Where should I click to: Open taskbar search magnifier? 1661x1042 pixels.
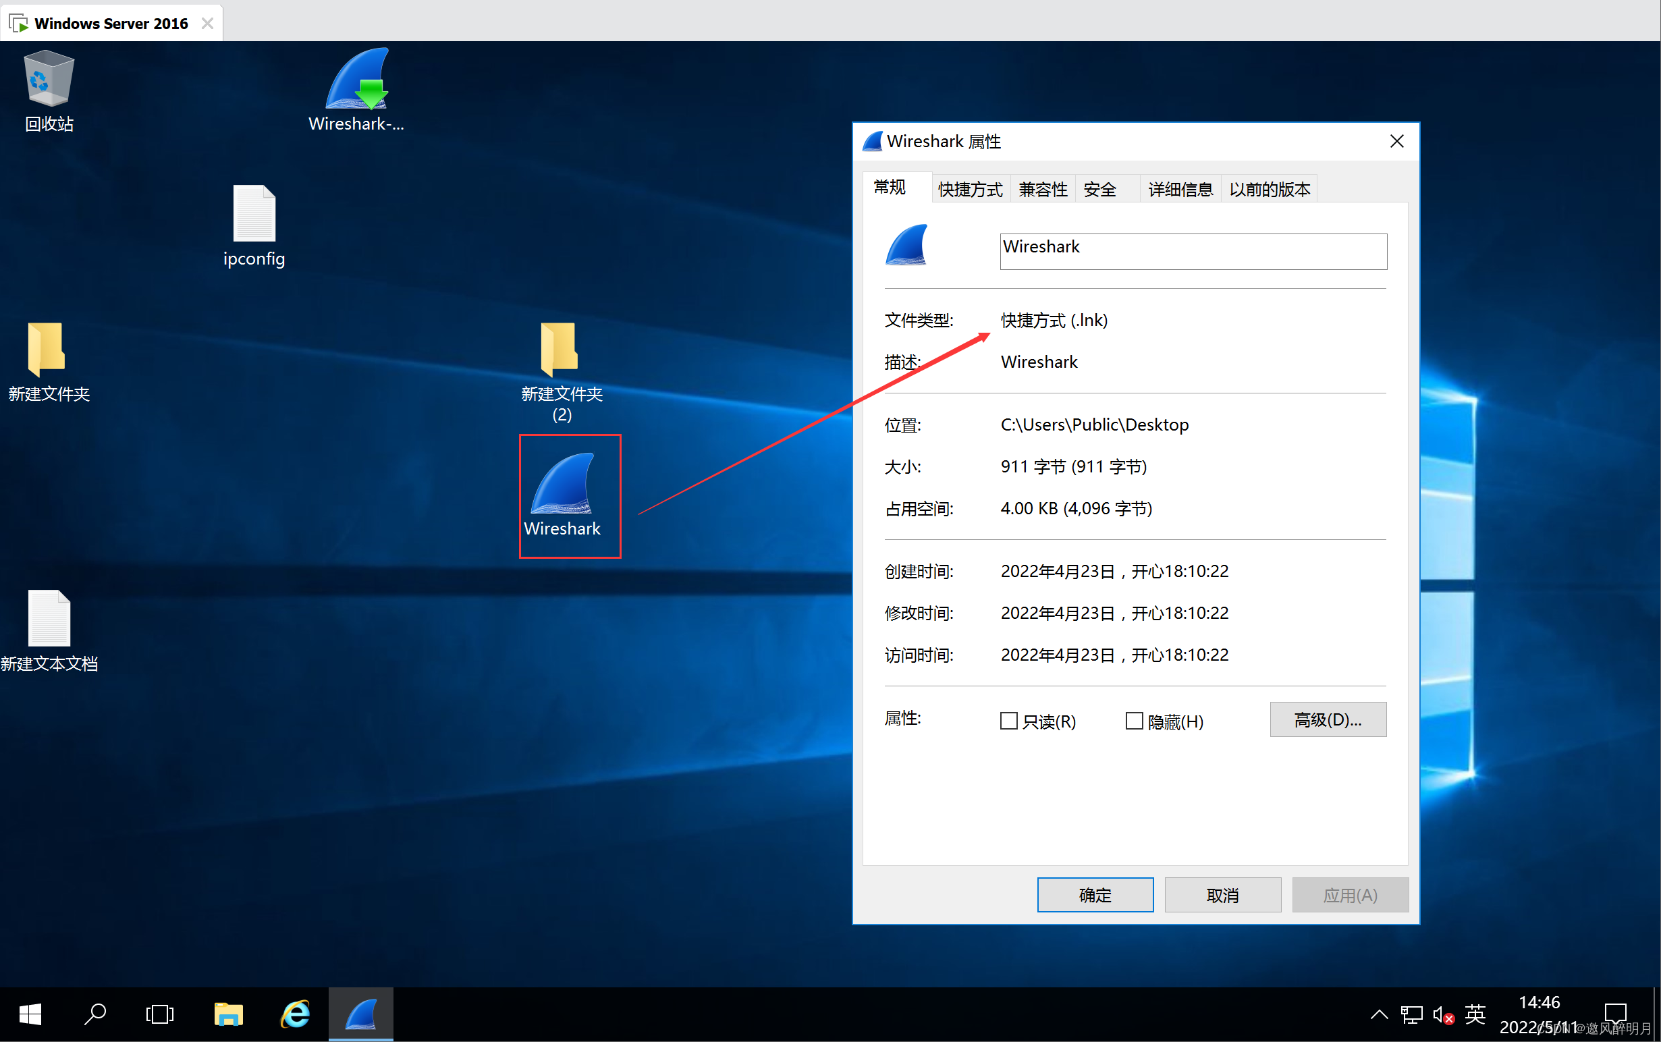[x=95, y=1014]
